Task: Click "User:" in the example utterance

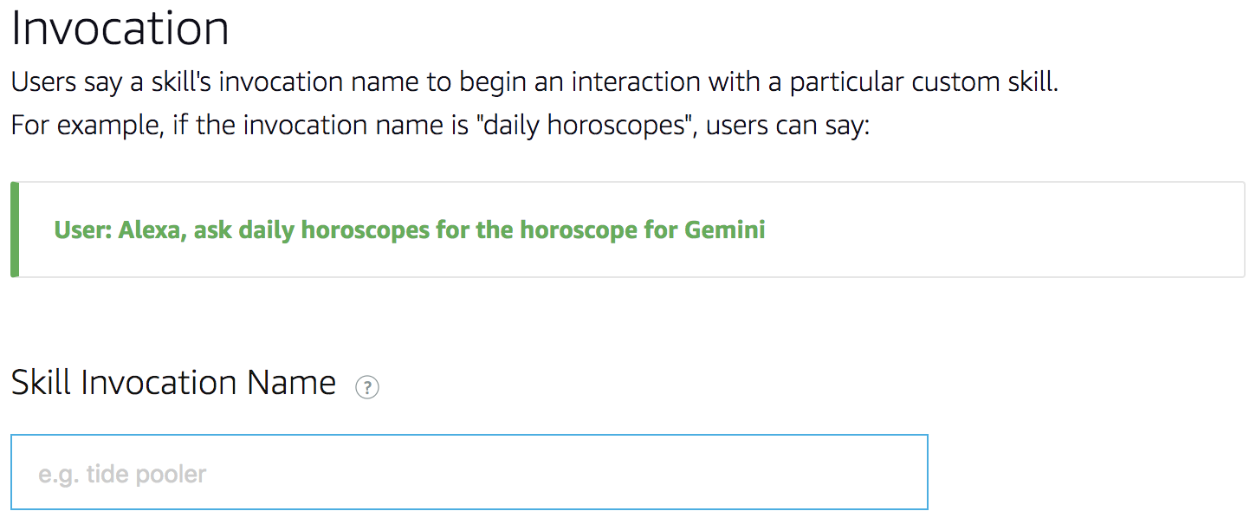Action: 82,230
